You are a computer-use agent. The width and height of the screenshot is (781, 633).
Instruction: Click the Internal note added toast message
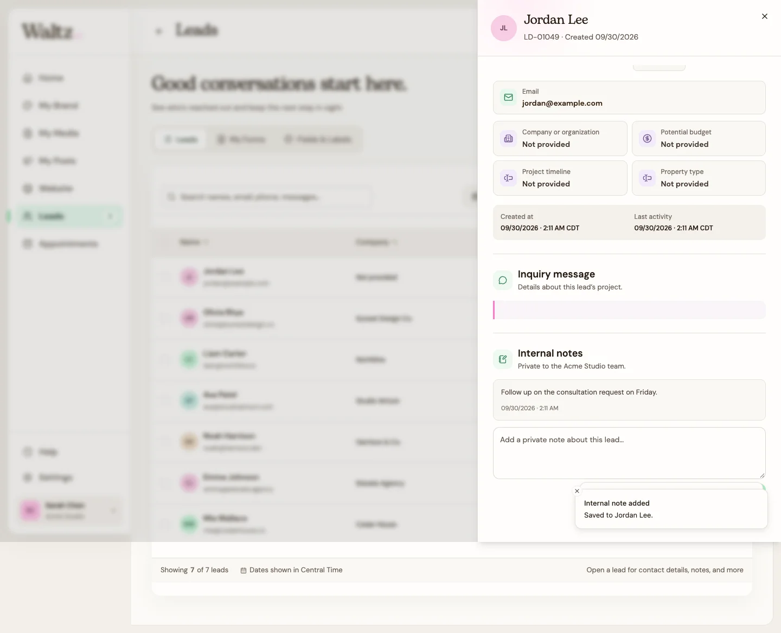click(671, 509)
